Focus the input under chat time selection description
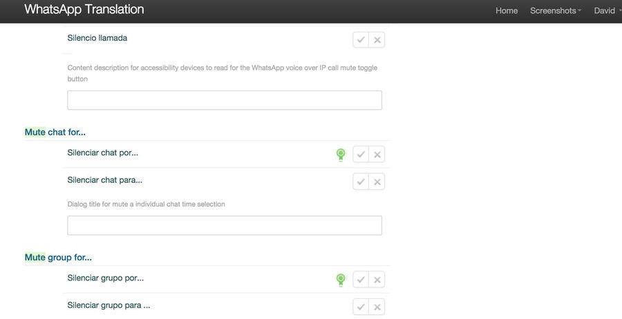Image resolution: width=622 pixels, height=319 pixels. pyautogui.click(x=225, y=226)
